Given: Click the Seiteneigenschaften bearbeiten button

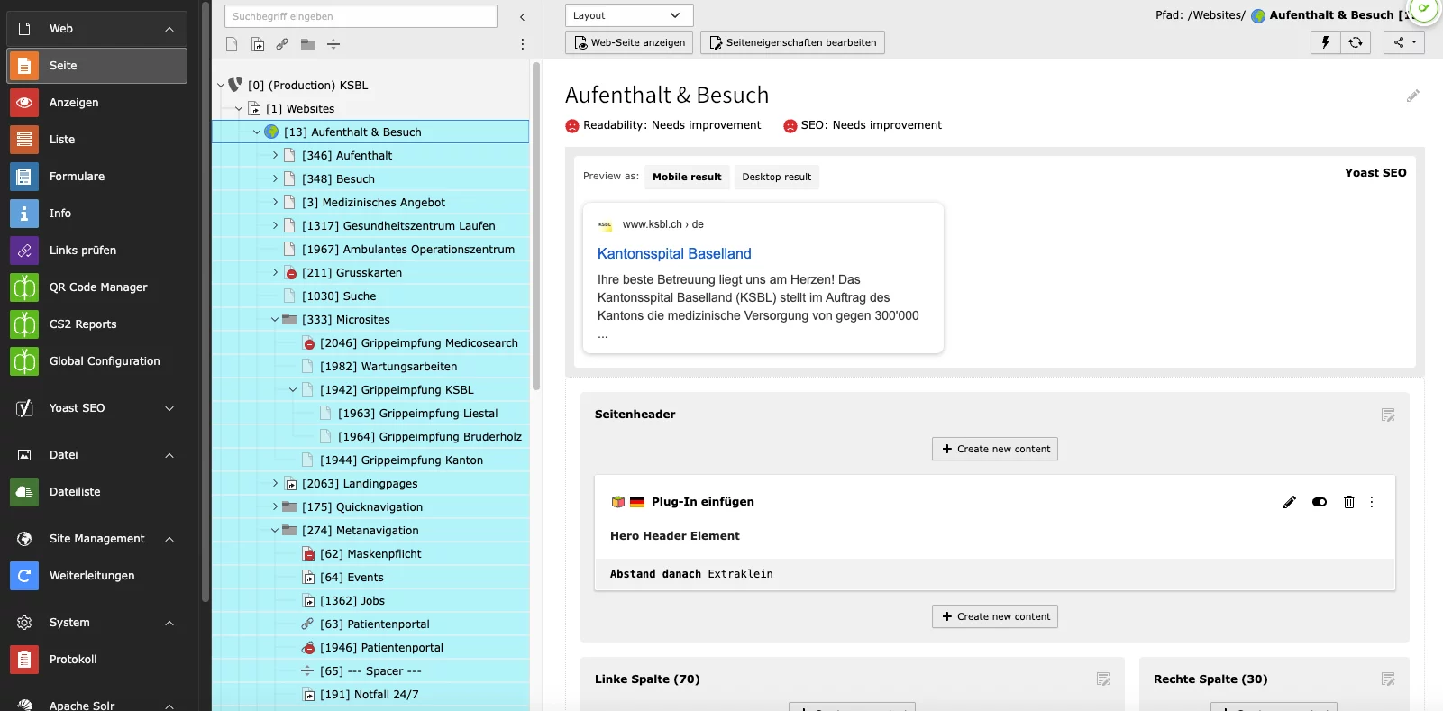Looking at the screenshot, I should (792, 42).
